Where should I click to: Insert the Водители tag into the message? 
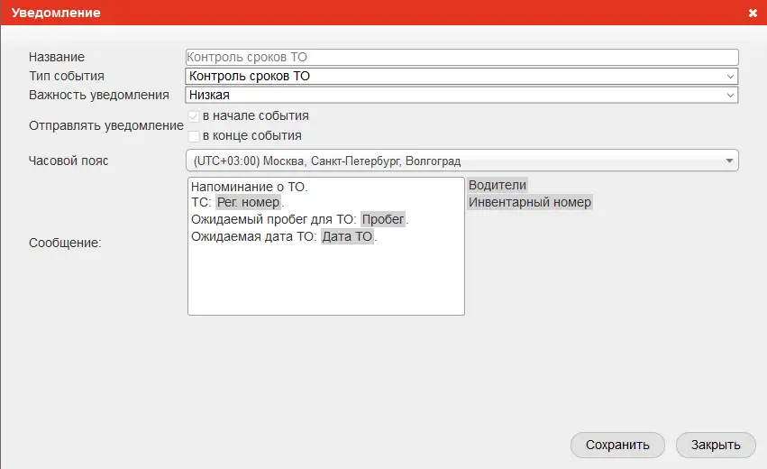pyautogui.click(x=497, y=185)
